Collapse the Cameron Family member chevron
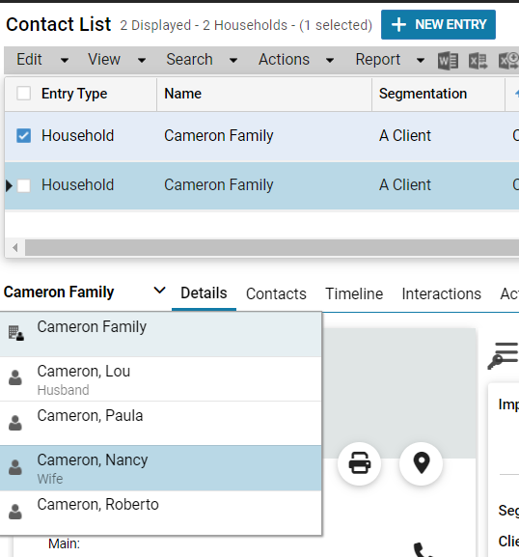This screenshot has height=557, width=519. (159, 291)
